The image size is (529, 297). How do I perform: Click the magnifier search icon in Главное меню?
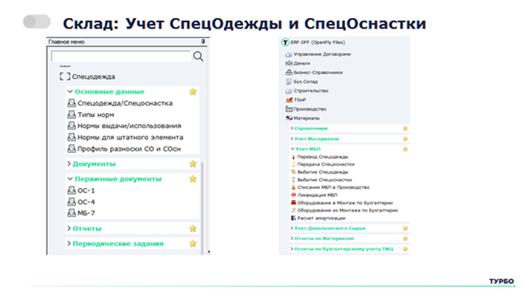point(198,56)
